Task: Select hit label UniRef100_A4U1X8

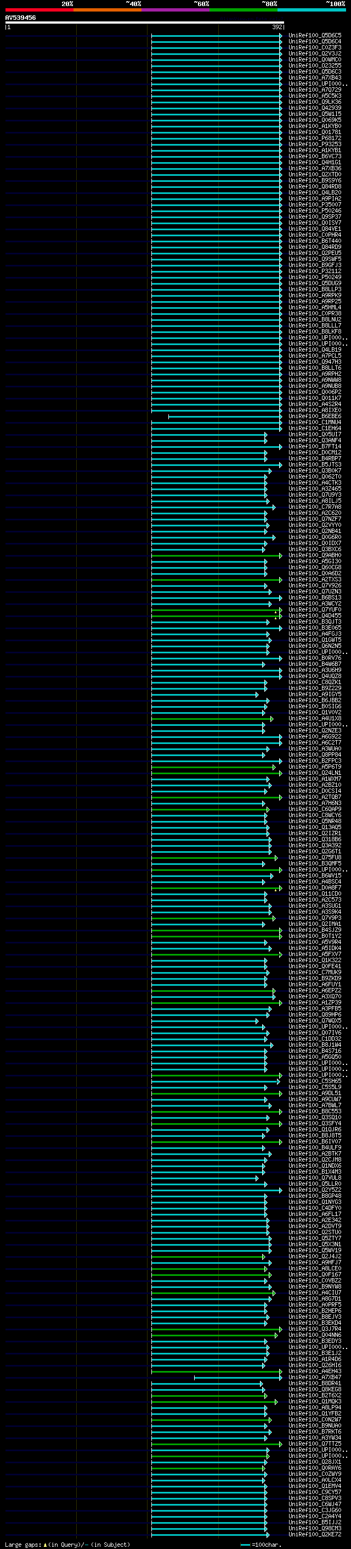Action: coord(315,719)
